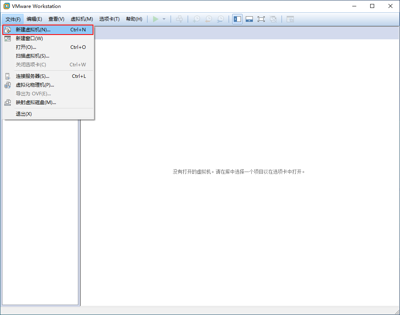Open Snapshot Manager with the clock-wrench icon

click(x=221, y=19)
